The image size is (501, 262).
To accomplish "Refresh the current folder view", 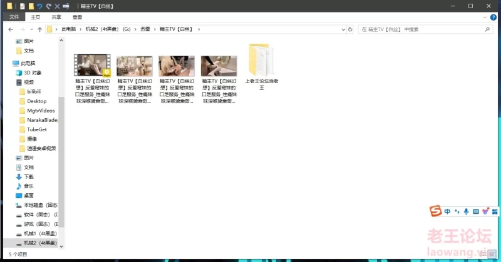I will pos(350,29).
